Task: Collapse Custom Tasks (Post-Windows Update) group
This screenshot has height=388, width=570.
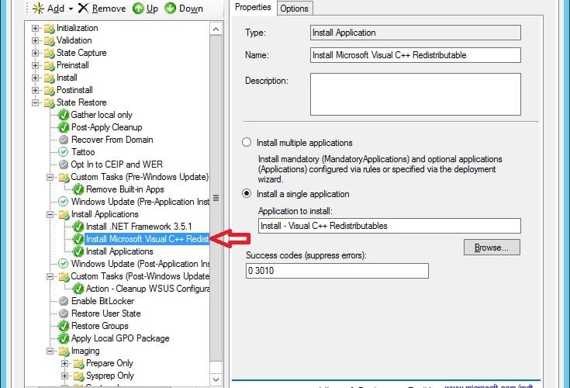Action: pyautogui.click(x=50, y=276)
